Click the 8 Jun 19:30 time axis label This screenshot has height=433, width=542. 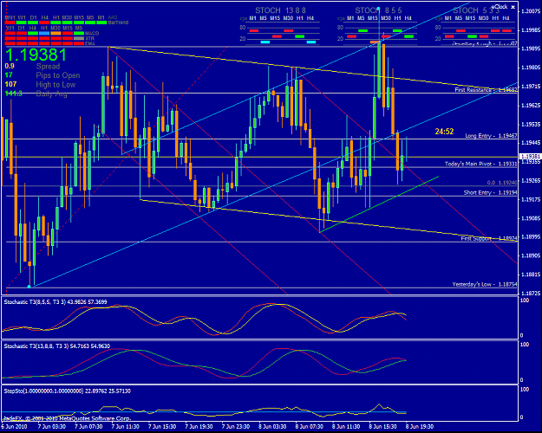419,426
